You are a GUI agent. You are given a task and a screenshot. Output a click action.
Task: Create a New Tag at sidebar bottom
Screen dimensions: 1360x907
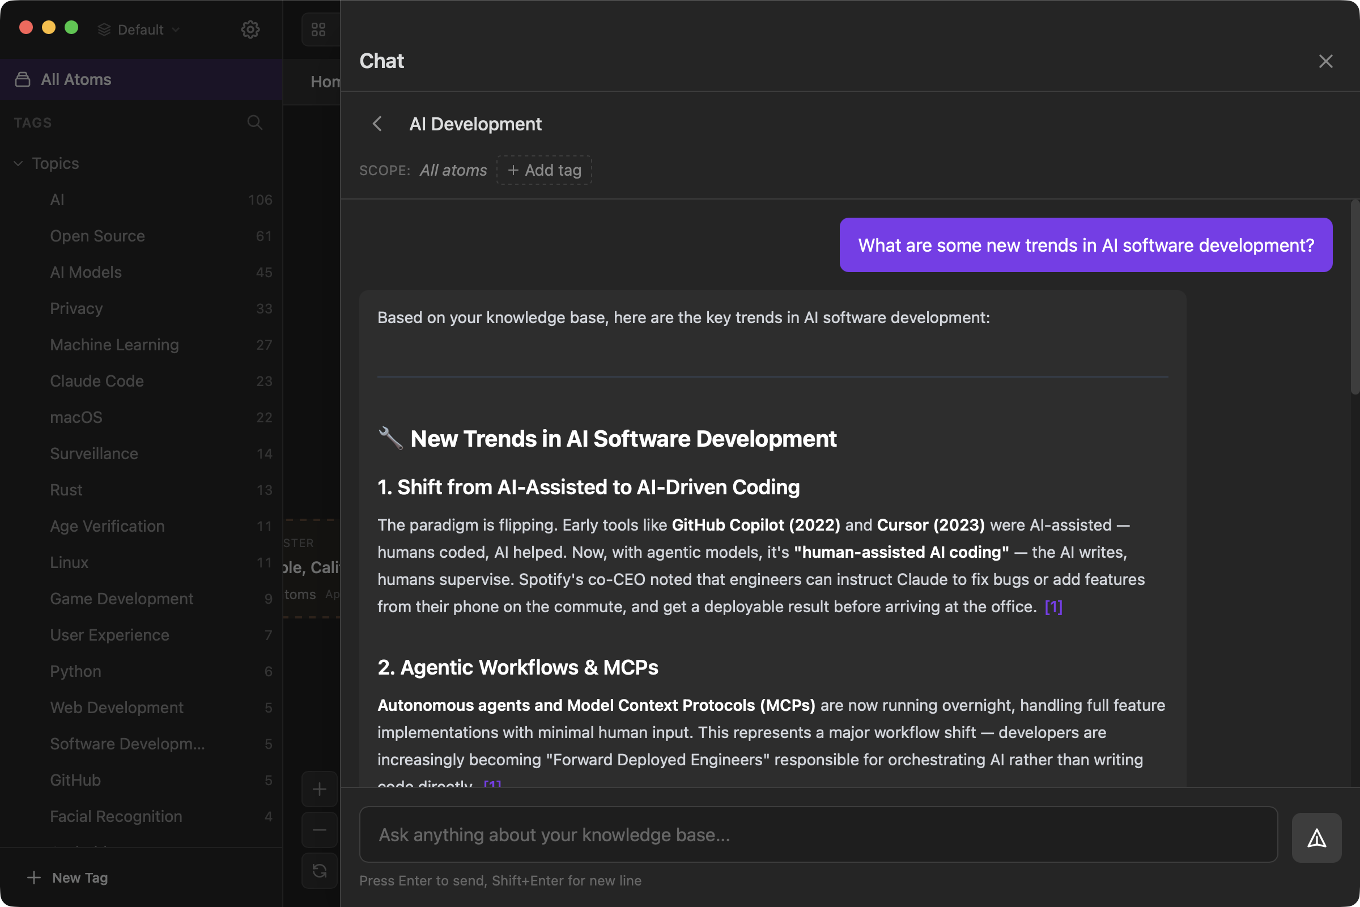pyautogui.click(x=67, y=878)
